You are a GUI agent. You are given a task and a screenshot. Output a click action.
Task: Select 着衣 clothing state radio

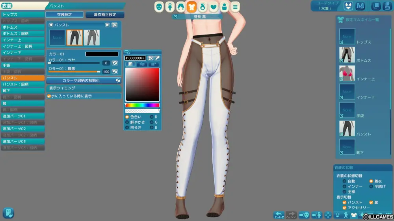(x=371, y=181)
